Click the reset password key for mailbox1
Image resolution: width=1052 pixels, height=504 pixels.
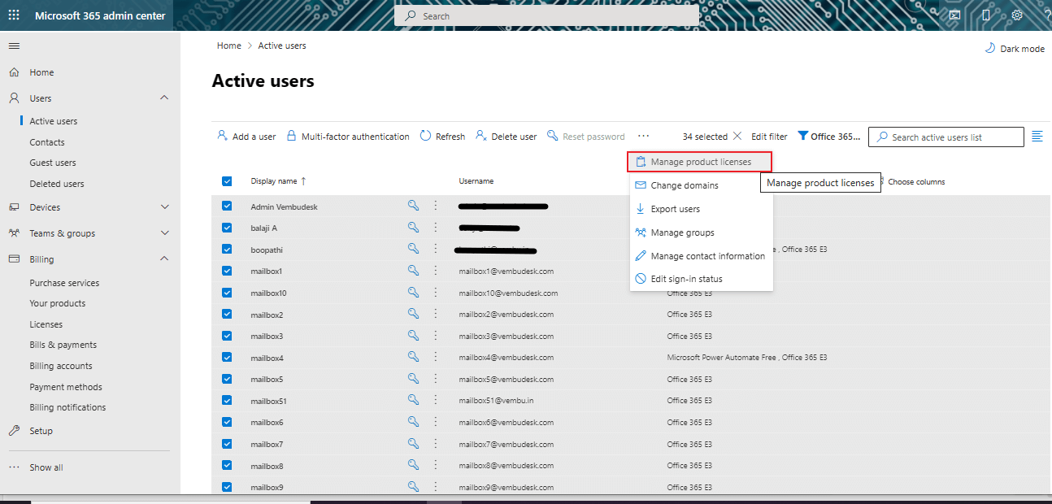pos(413,271)
